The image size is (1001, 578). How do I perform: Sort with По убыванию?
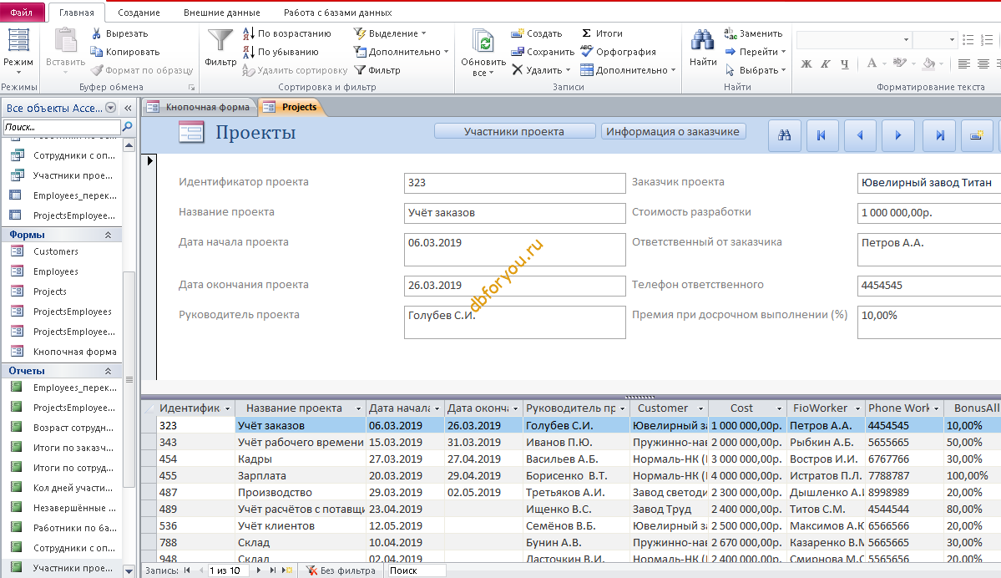[x=281, y=52]
